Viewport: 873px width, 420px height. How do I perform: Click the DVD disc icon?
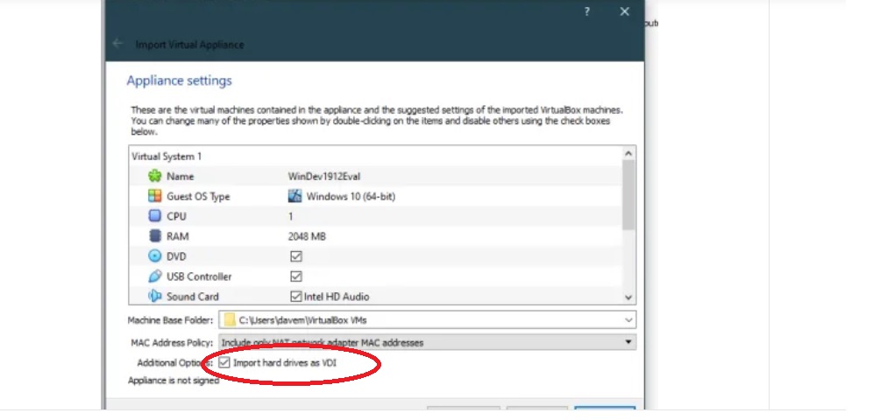pos(154,256)
